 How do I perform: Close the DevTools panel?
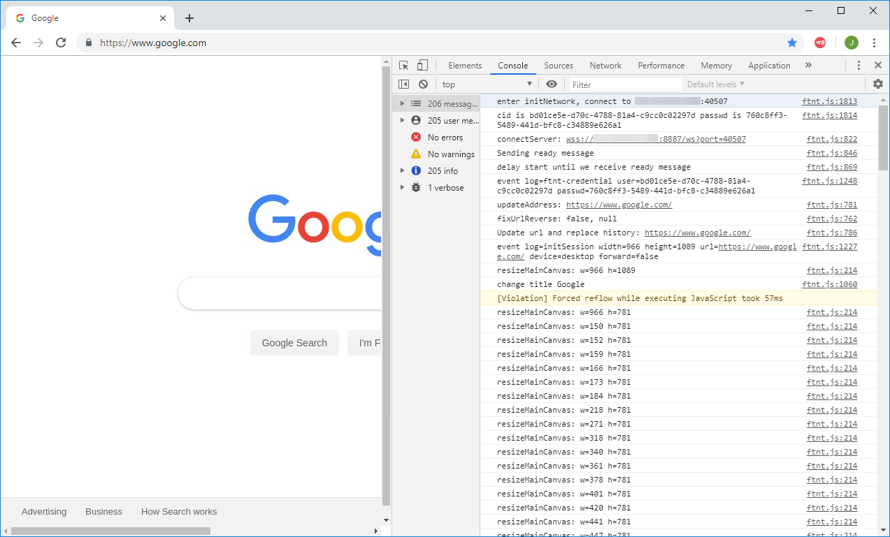pos(878,65)
